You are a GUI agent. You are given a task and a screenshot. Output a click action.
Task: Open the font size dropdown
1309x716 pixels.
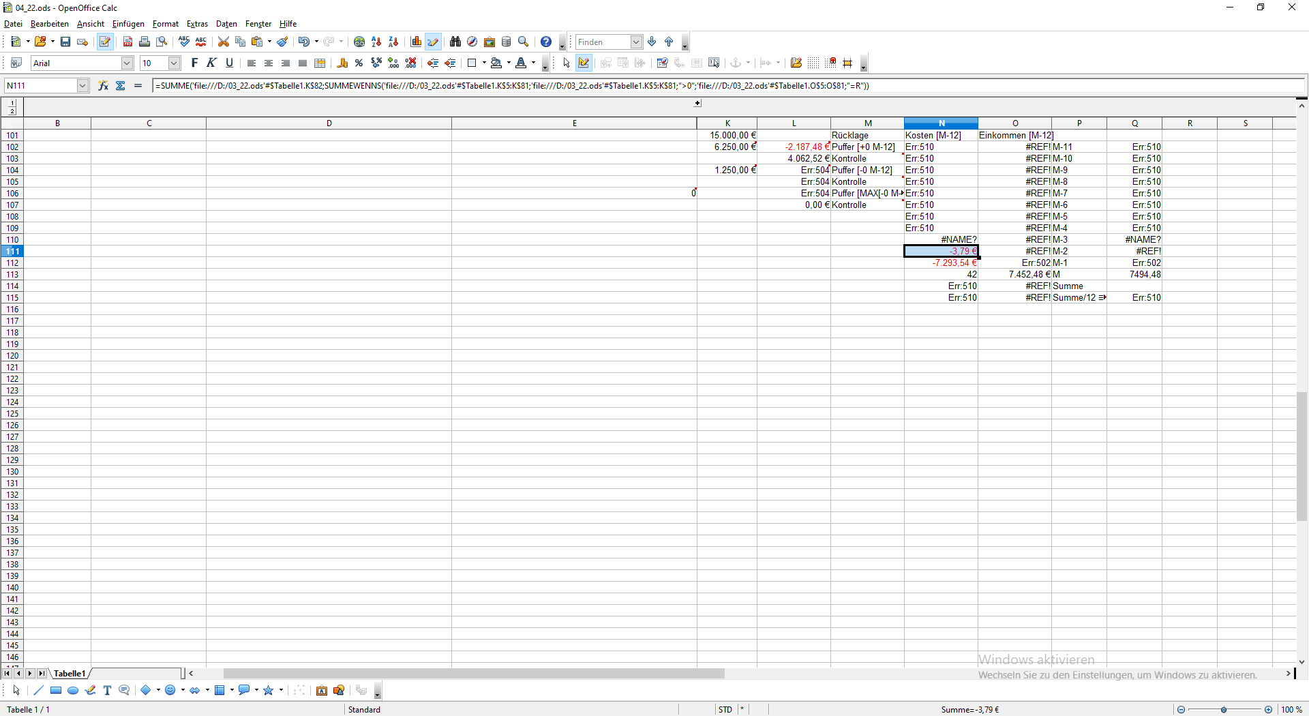click(x=174, y=63)
